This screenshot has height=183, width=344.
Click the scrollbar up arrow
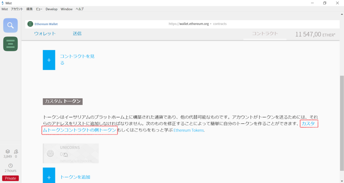click(x=342, y=14)
